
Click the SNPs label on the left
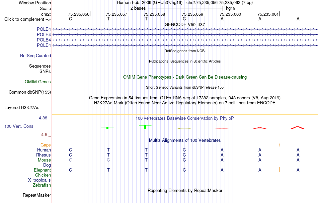click(45, 71)
